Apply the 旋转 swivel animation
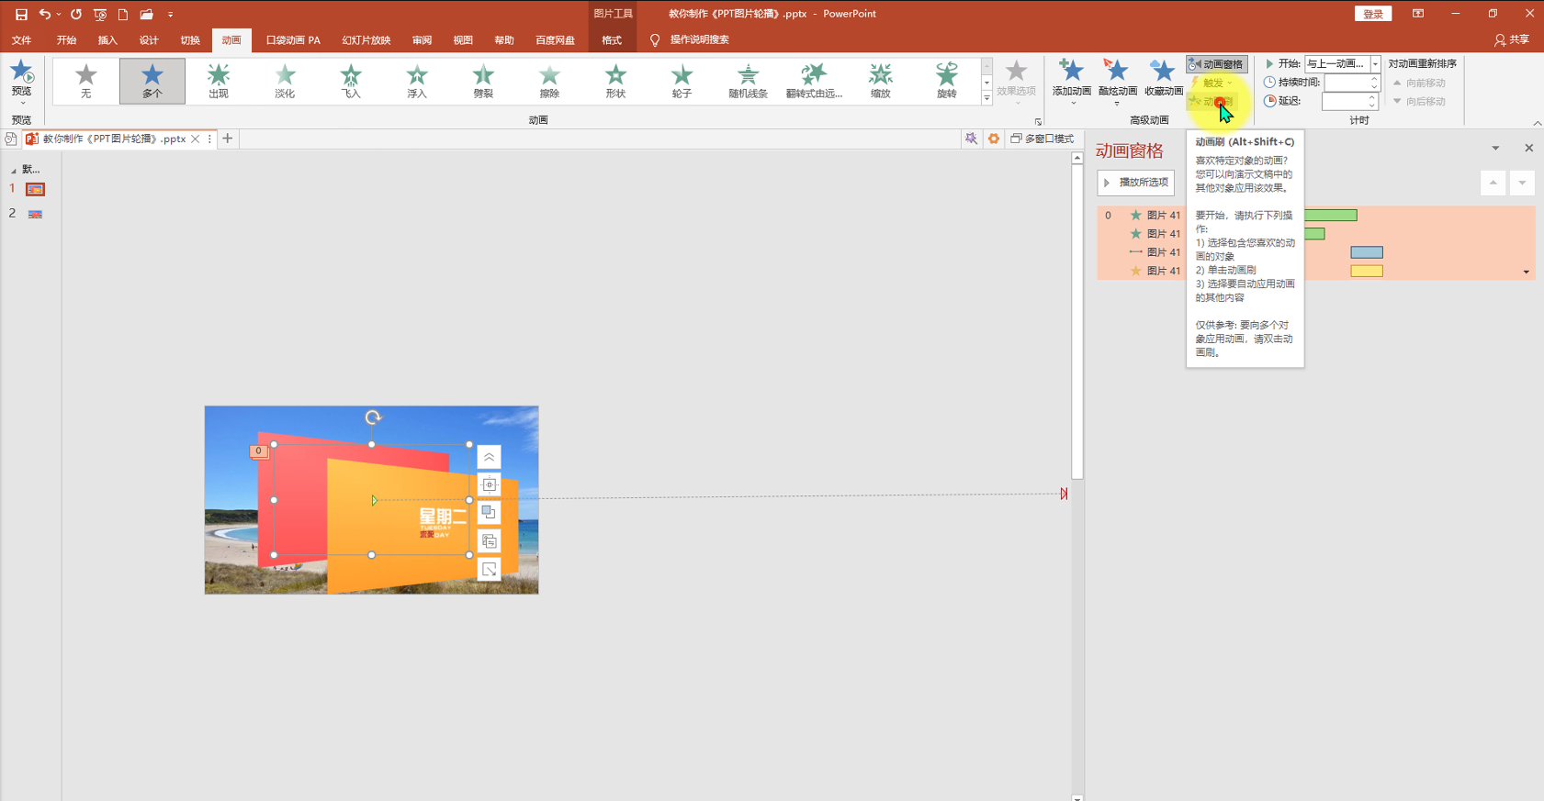Screen dimensions: 1544x801 [x=947, y=81]
